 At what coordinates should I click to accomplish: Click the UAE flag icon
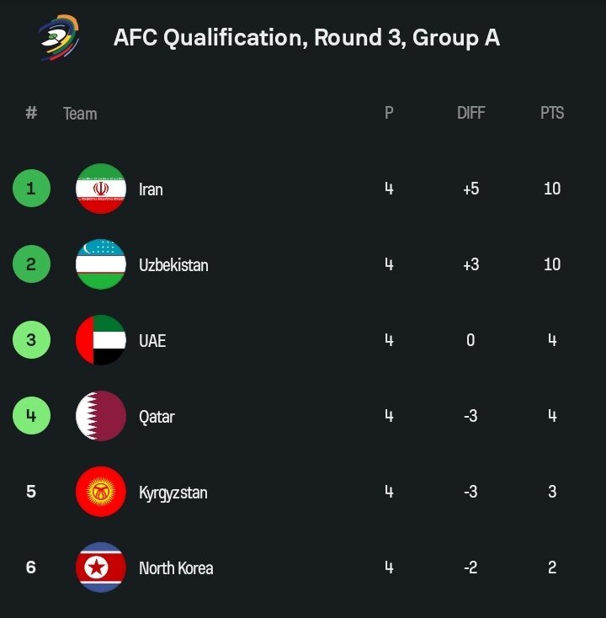pyautogui.click(x=101, y=340)
